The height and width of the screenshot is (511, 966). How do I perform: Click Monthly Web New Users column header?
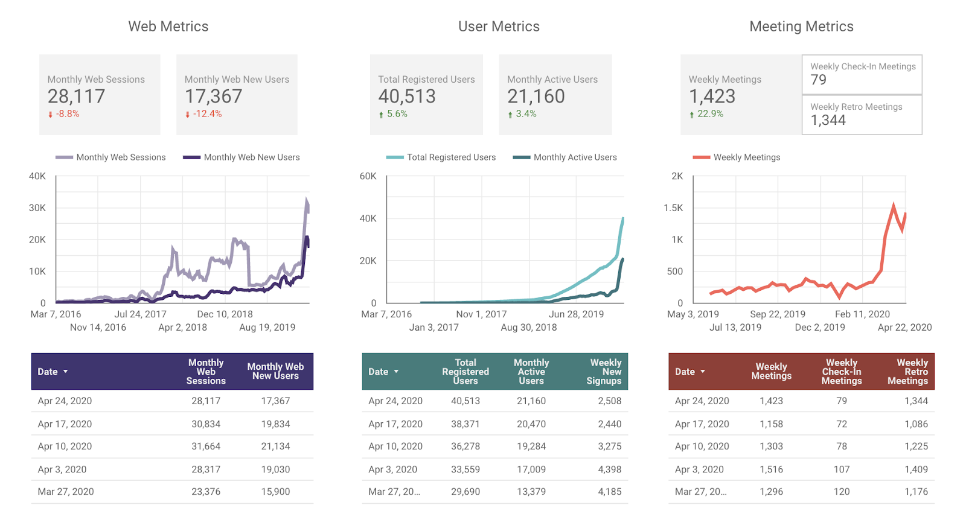(x=275, y=371)
